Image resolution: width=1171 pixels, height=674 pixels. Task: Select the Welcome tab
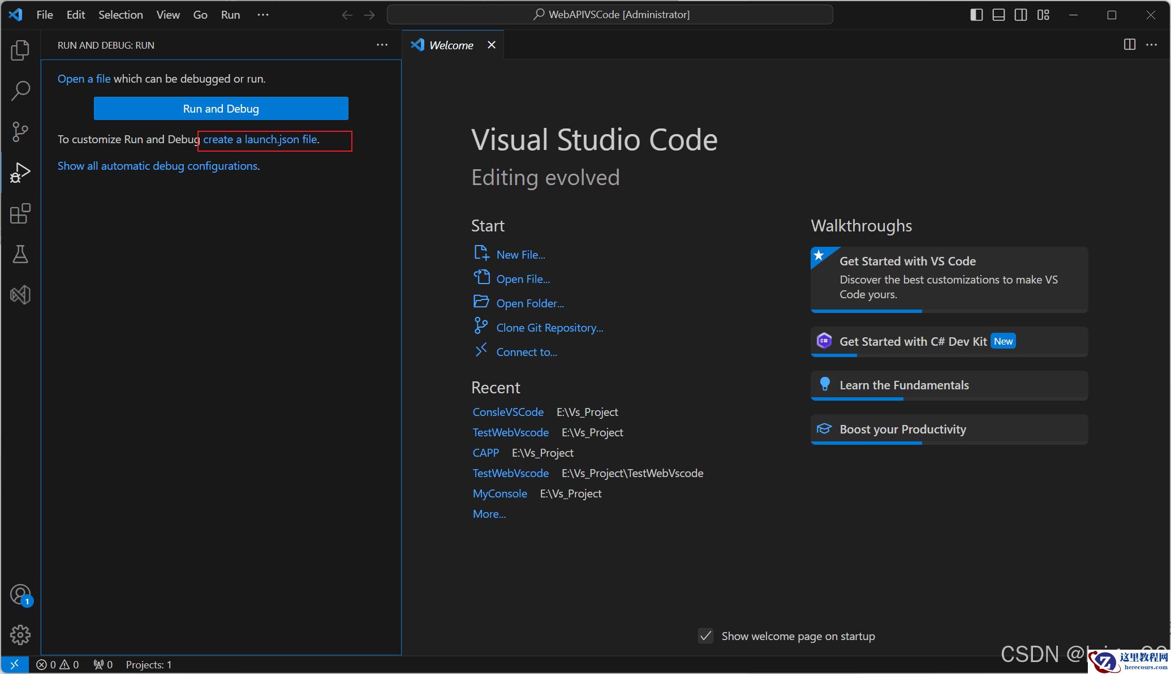tap(450, 45)
